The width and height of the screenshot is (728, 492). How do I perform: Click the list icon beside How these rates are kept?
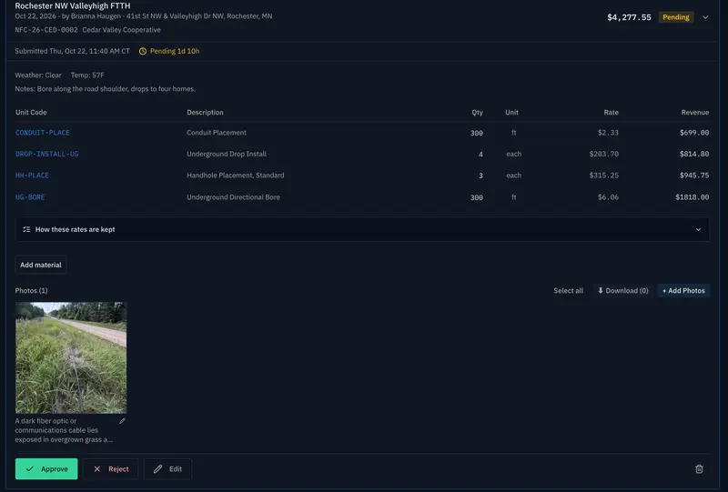(x=26, y=229)
